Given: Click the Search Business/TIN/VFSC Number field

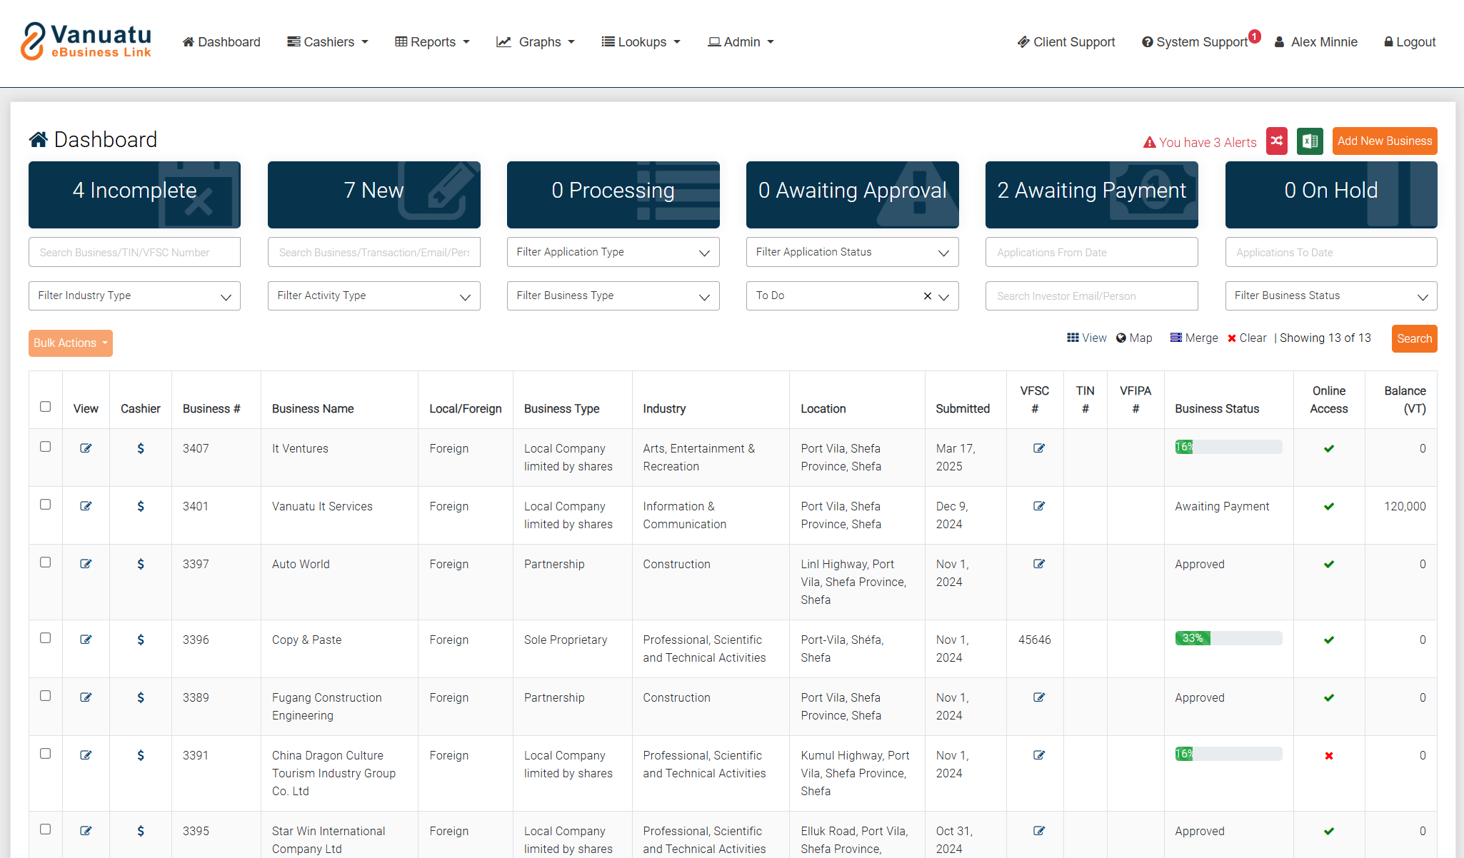Looking at the screenshot, I should [x=134, y=252].
